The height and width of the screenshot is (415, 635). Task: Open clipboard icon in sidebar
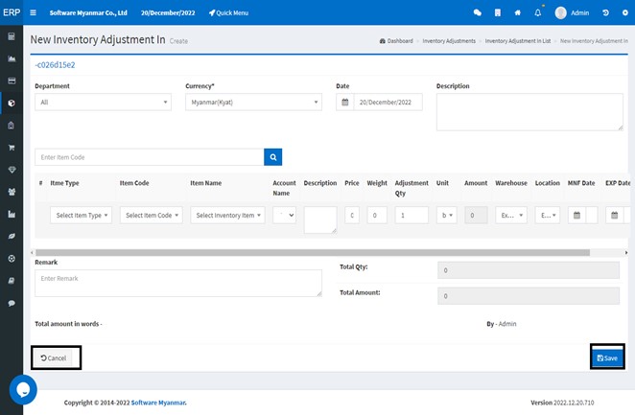(12, 126)
